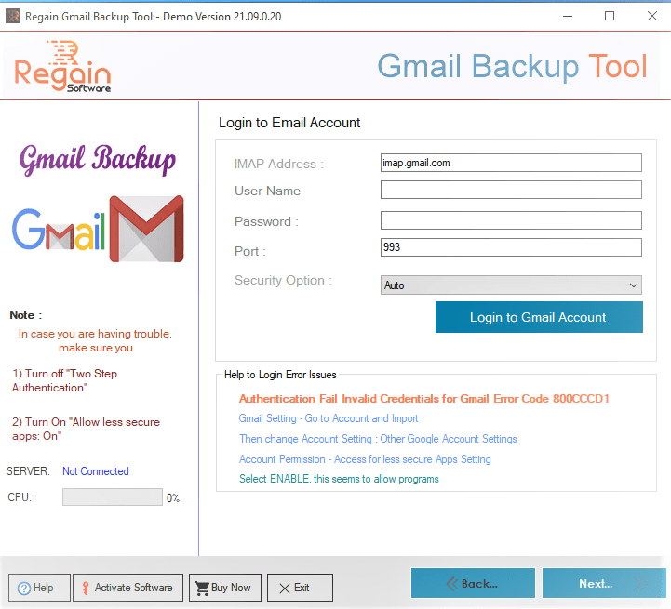Click the shopping cart icon on Buy Now

click(202, 589)
